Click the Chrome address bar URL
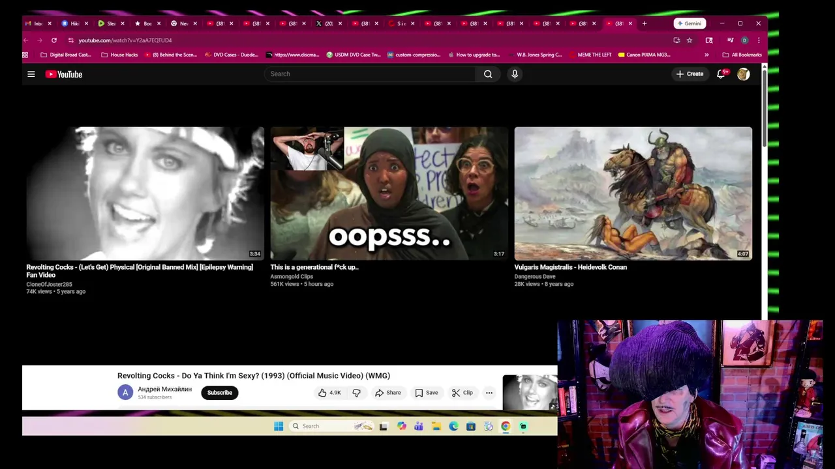835x469 pixels. pyautogui.click(x=125, y=40)
